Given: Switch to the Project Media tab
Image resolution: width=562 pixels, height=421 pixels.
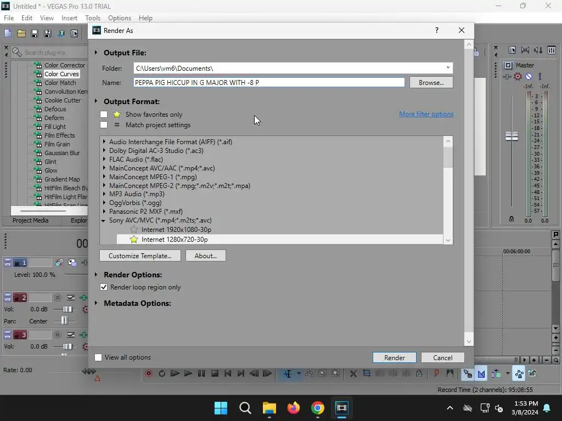Looking at the screenshot, I should [31, 220].
